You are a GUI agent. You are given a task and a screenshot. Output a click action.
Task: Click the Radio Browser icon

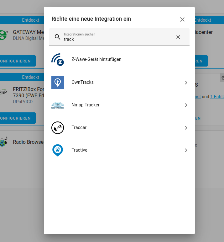click(3, 142)
